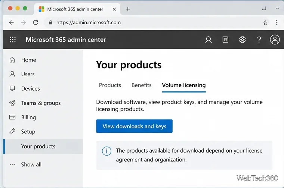Click the Show all ellipsis icon
Image resolution: width=284 pixels, height=188 pixels.
tap(12, 164)
